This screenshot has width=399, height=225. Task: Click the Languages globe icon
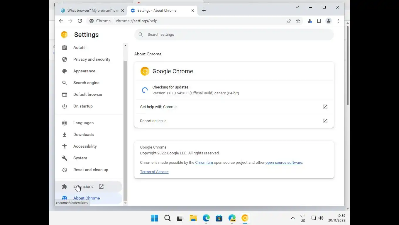(65, 123)
